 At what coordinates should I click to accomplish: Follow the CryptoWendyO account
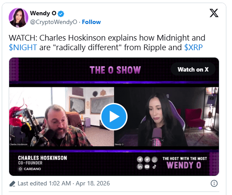[x=91, y=22]
